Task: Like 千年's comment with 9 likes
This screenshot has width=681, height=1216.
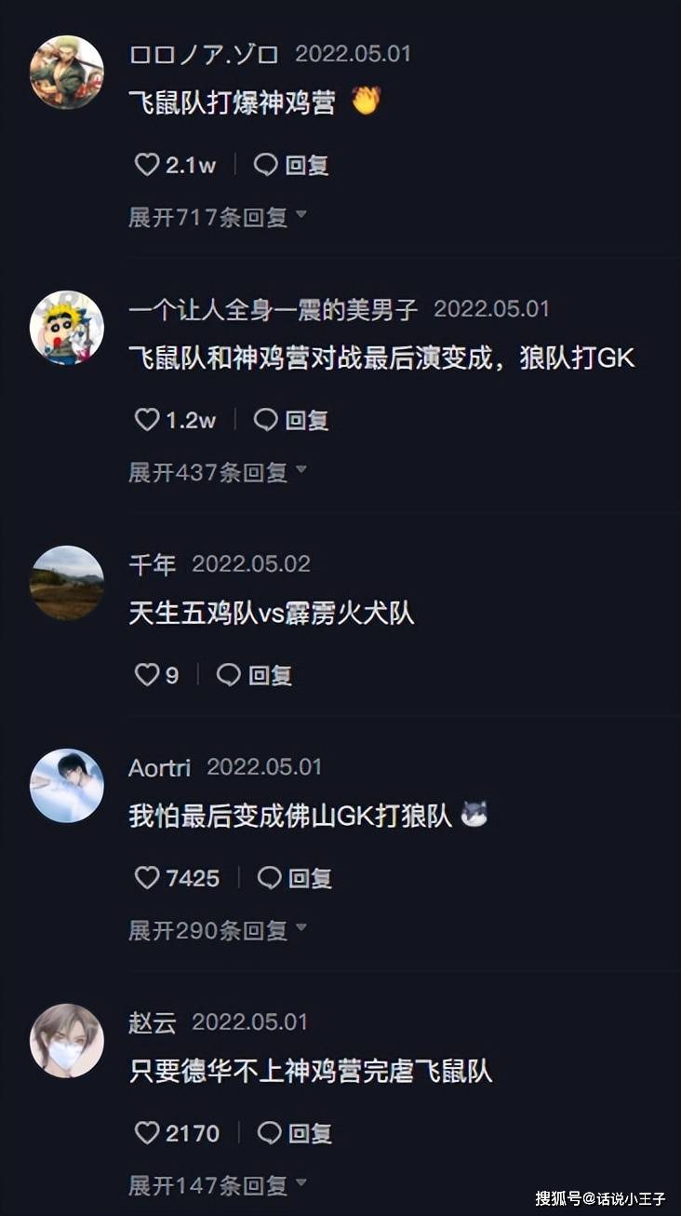Action: pyautogui.click(x=147, y=675)
